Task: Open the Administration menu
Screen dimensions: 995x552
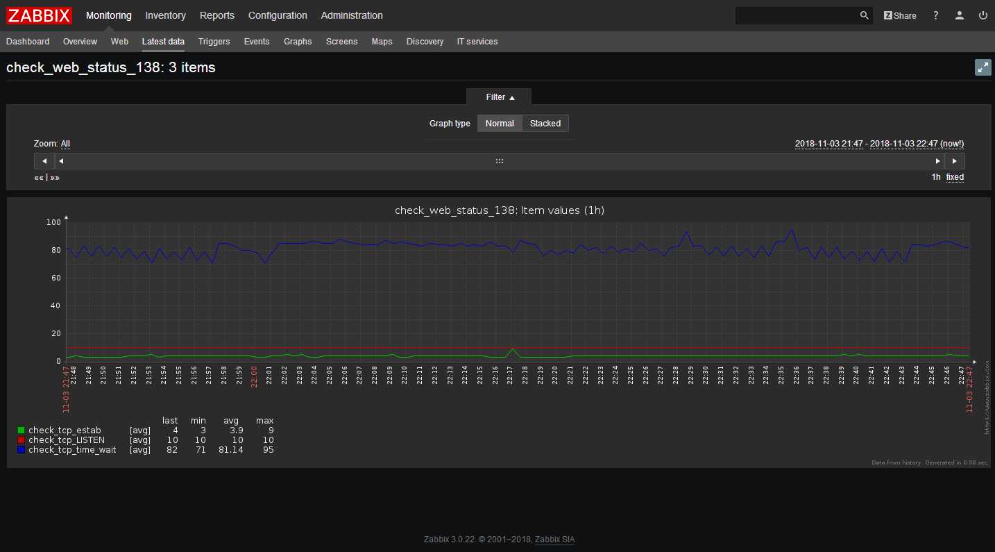Action: point(352,15)
